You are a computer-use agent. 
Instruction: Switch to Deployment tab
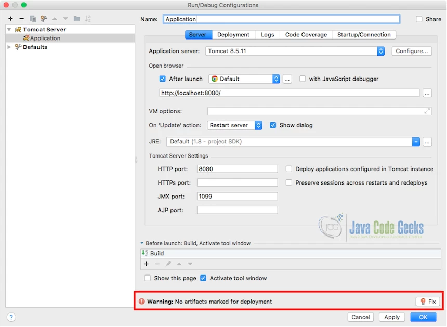[x=233, y=35]
